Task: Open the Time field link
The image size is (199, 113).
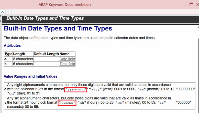Action: 67,64
